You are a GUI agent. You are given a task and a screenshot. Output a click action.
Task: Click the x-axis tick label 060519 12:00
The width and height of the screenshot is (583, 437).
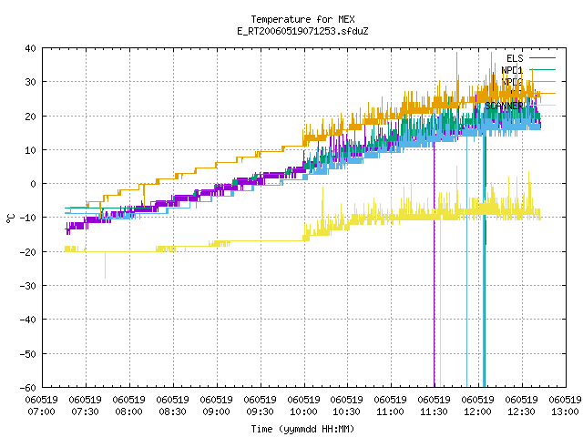477,405
